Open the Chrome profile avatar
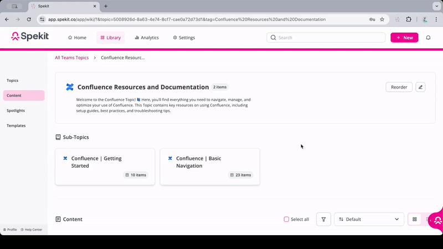Image resolution: width=443 pixels, height=249 pixels. 425,19
